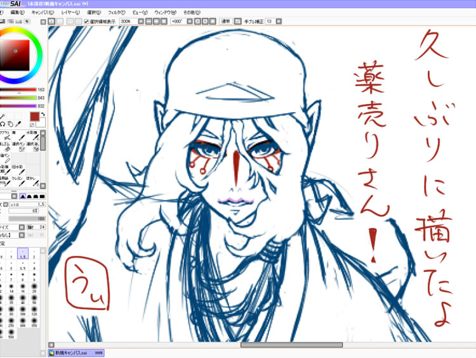The image size is (476, 358).
Task: Select the クレヨン crayon tool
Action: tap(18, 181)
